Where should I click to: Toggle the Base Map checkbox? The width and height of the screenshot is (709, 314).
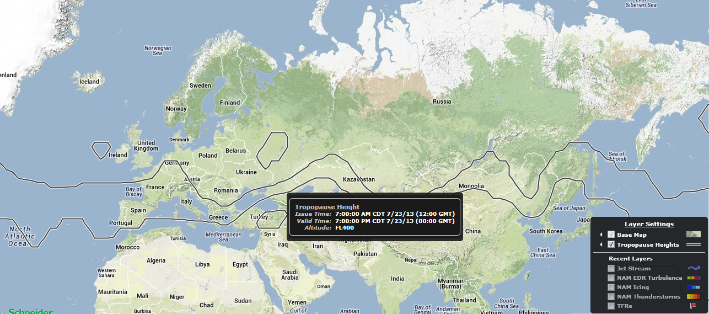pos(611,235)
